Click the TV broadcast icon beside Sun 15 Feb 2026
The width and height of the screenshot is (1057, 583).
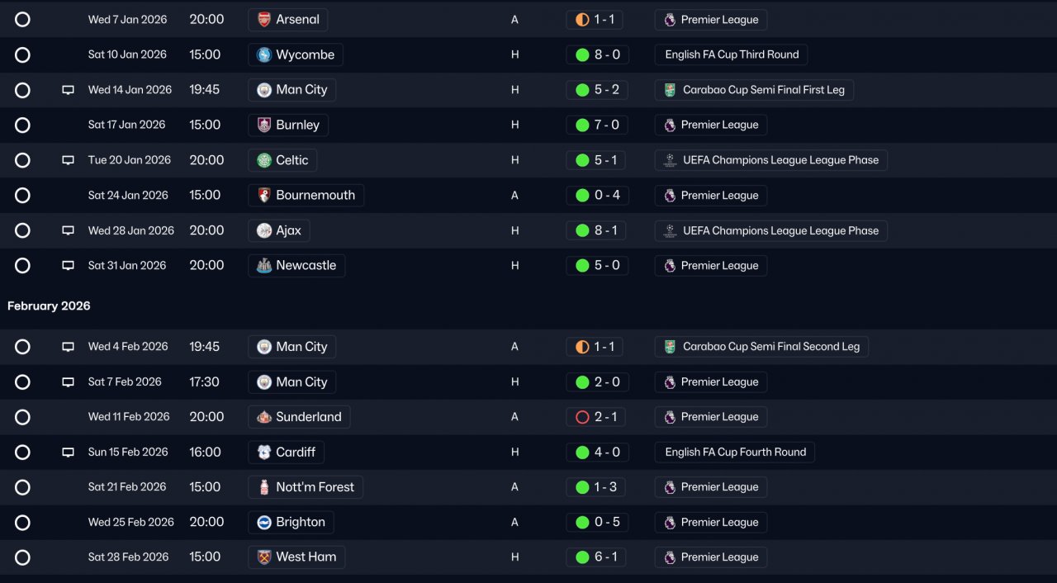point(69,453)
